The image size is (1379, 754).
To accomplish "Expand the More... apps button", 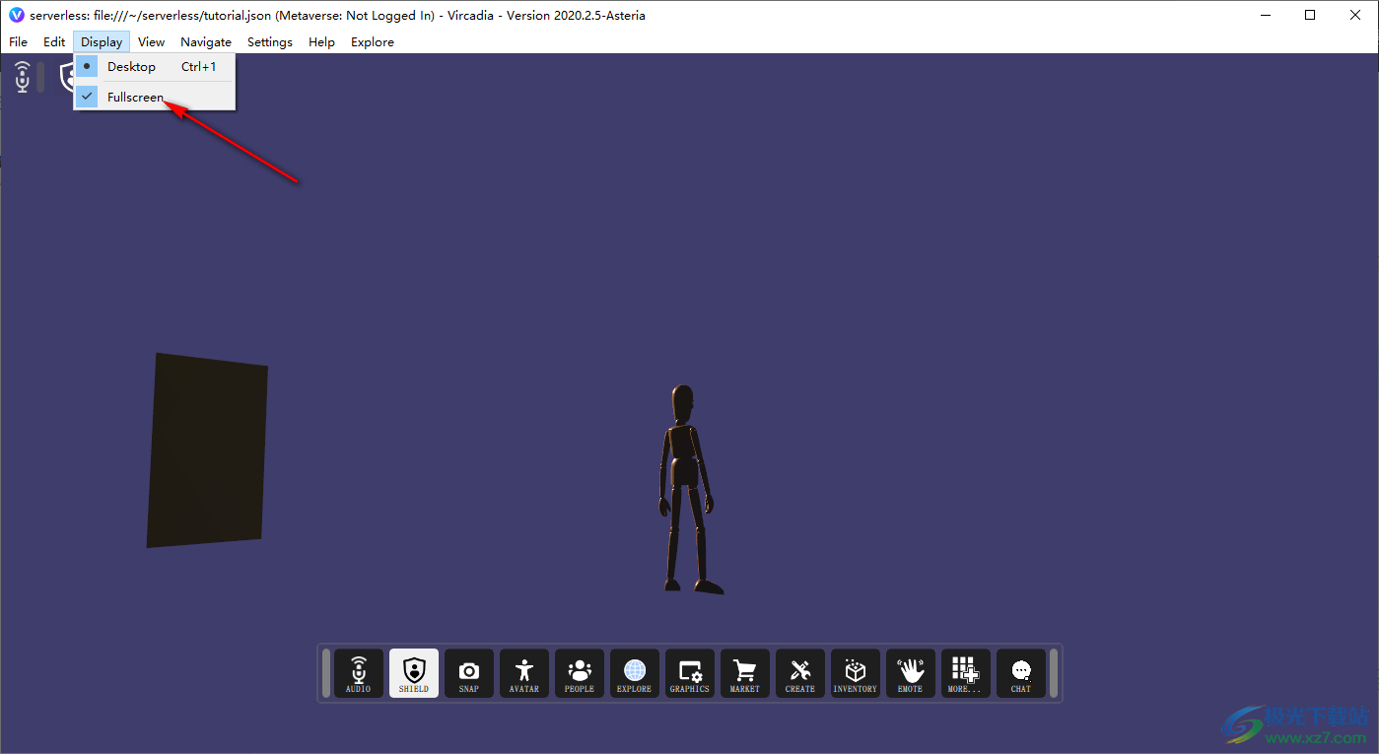I will coord(966,673).
